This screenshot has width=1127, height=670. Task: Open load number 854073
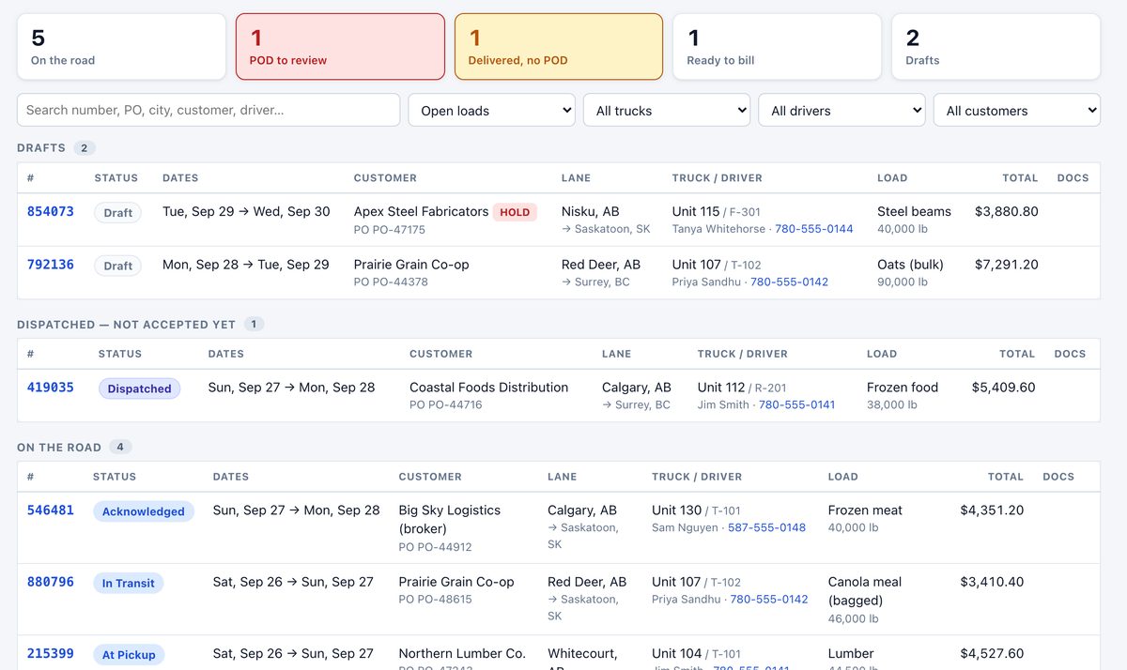pyautogui.click(x=51, y=211)
